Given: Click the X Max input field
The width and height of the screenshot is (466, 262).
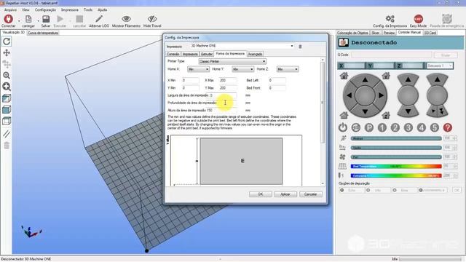Looking at the screenshot, I should (x=228, y=81).
